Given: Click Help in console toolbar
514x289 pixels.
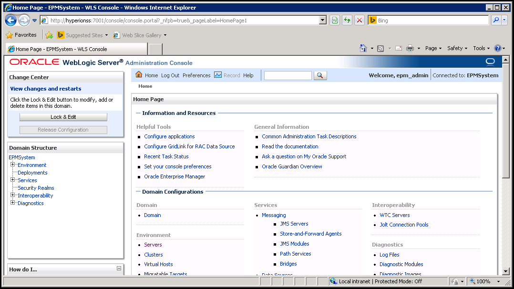Looking at the screenshot, I should [248, 75].
